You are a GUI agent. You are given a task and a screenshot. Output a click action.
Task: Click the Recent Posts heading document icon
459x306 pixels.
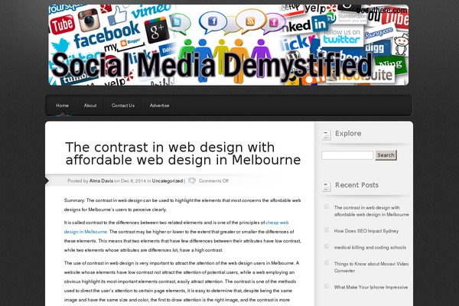pyautogui.click(x=326, y=186)
